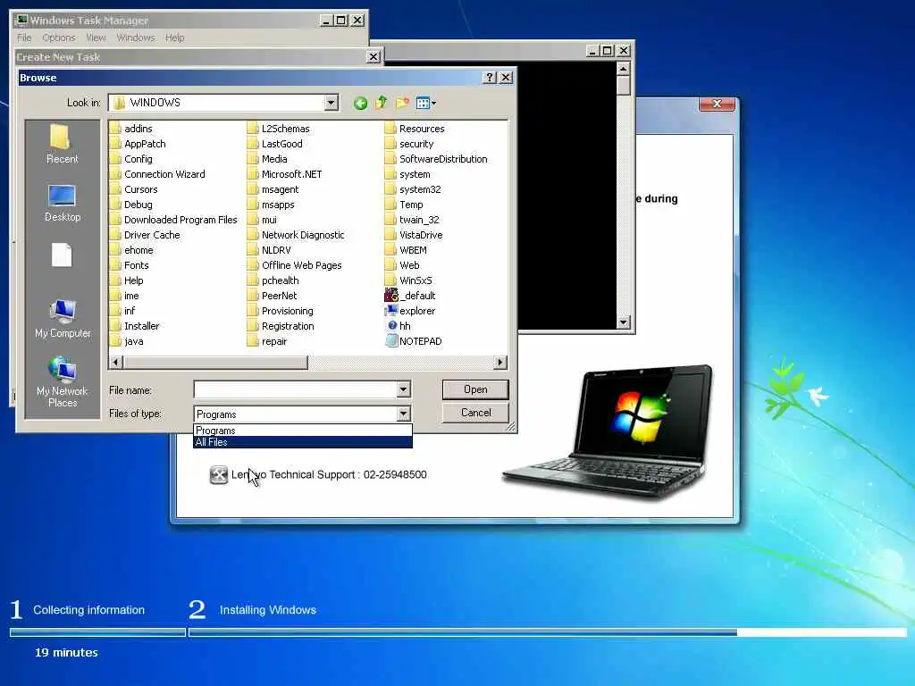Open File menu in Task Manager
The width and height of the screenshot is (915, 686).
24,38
